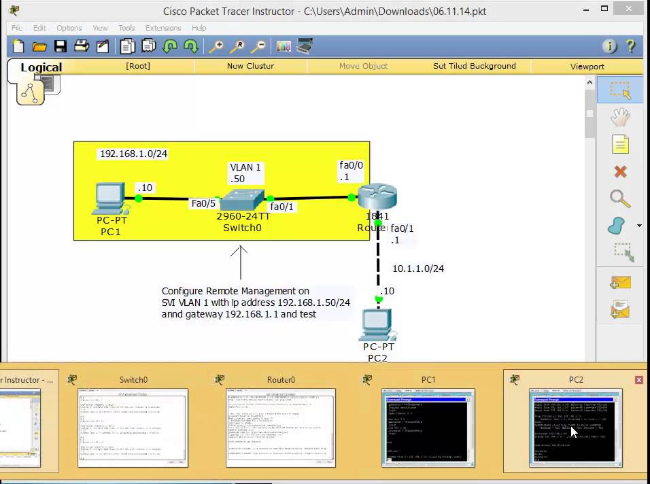Click the Zoom Reset magnifier icon

[237, 47]
